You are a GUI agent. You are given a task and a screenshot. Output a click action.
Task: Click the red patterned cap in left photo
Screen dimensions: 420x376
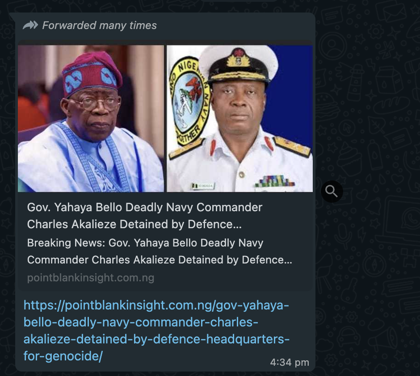[92, 72]
